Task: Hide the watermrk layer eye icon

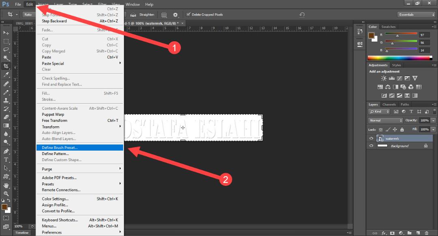Action: [371, 138]
